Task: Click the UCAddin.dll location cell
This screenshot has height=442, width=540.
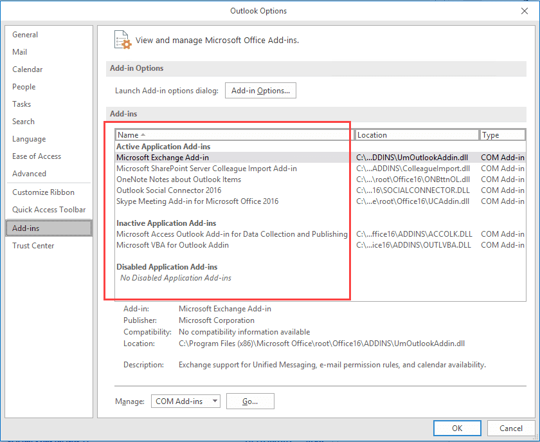Action: [x=413, y=201]
